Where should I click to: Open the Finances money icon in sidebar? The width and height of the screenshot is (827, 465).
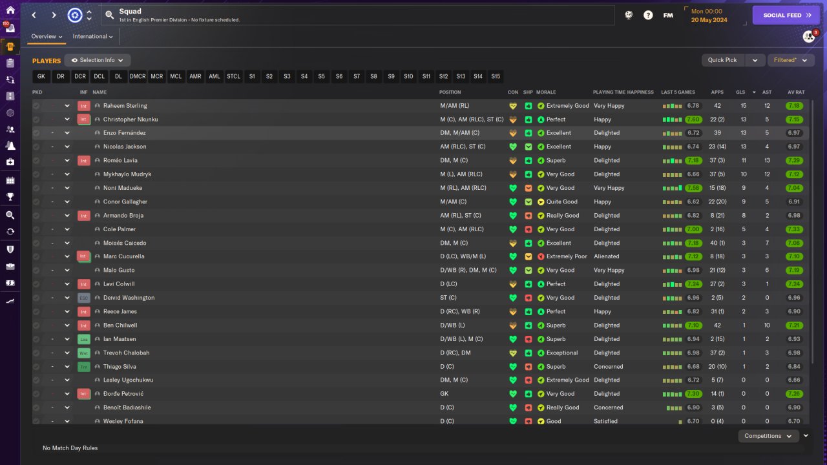(10, 283)
